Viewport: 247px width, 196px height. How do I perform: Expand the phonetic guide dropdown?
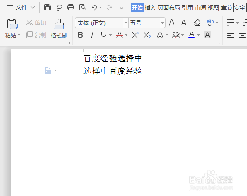tap(217, 23)
